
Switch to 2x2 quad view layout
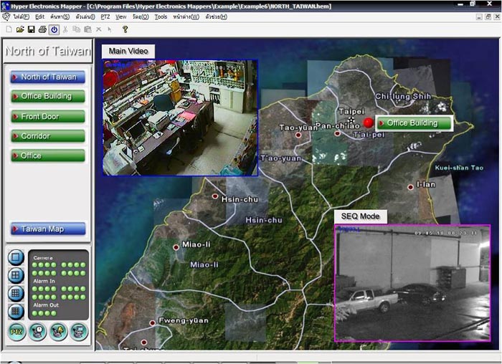(16, 275)
